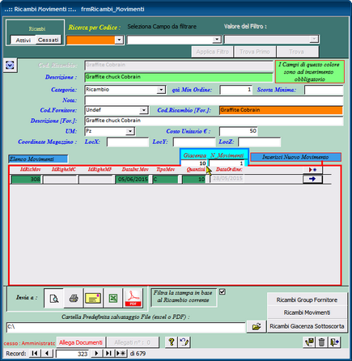
Task: Click DataIns Mov cell 05/06/2015
Action: pyautogui.click(x=132, y=179)
